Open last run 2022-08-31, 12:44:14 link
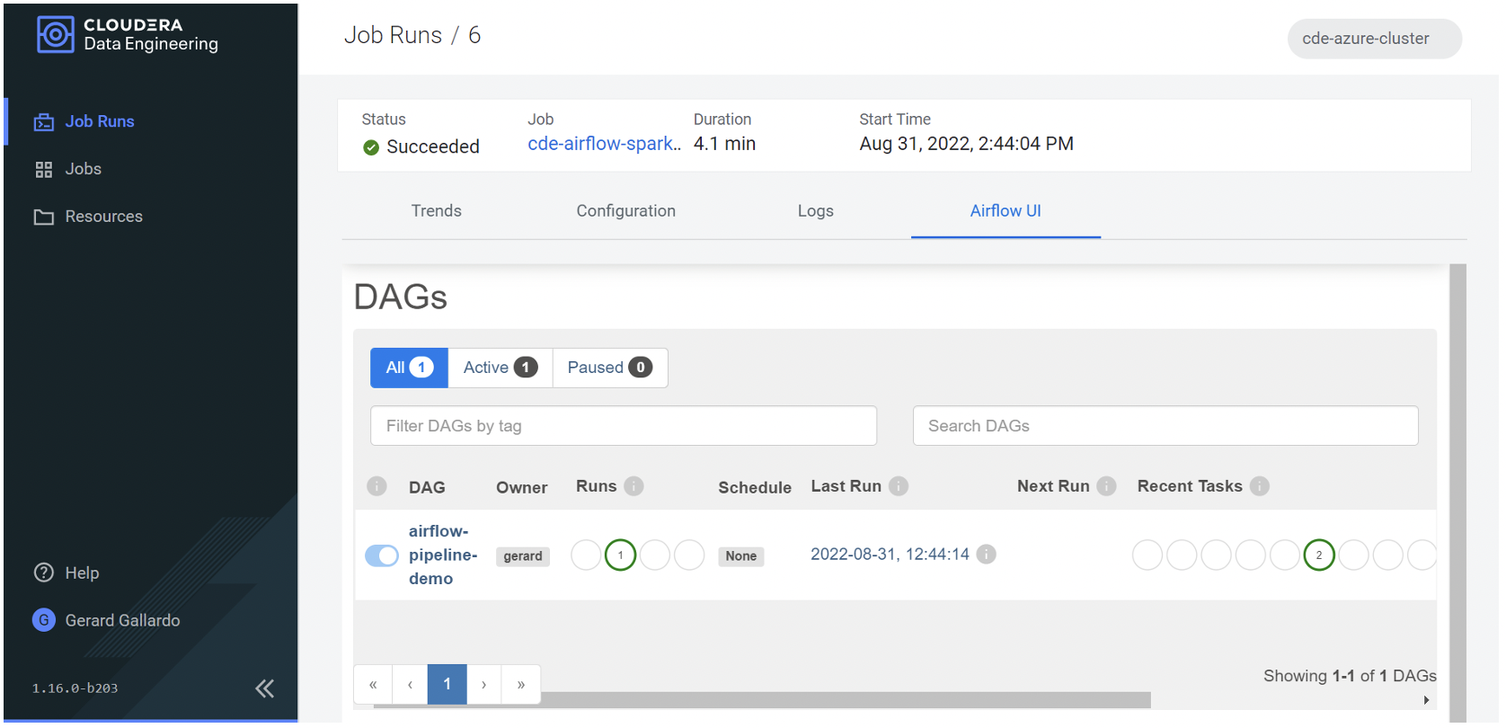Image resolution: width=1506 pixels, height=728 pixels. pos(890,555)
